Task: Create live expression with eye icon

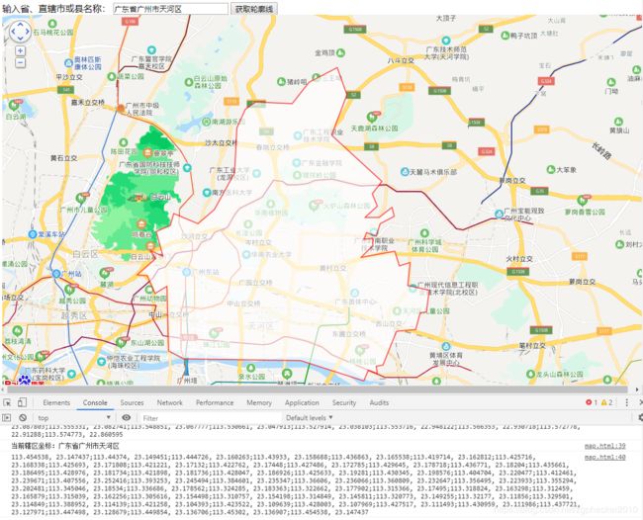Action: point(127,417)
